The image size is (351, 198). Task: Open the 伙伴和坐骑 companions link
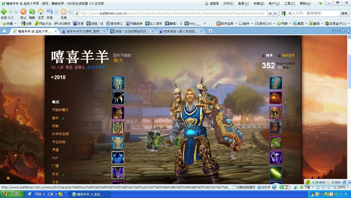(60, 134)
